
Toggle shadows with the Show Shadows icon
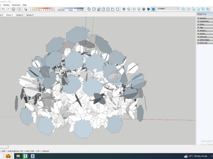pyautogui.click(x=26, y=9)
